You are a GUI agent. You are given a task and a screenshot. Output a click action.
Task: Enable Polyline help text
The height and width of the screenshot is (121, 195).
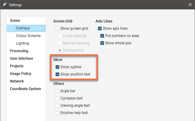click(57, 113)
